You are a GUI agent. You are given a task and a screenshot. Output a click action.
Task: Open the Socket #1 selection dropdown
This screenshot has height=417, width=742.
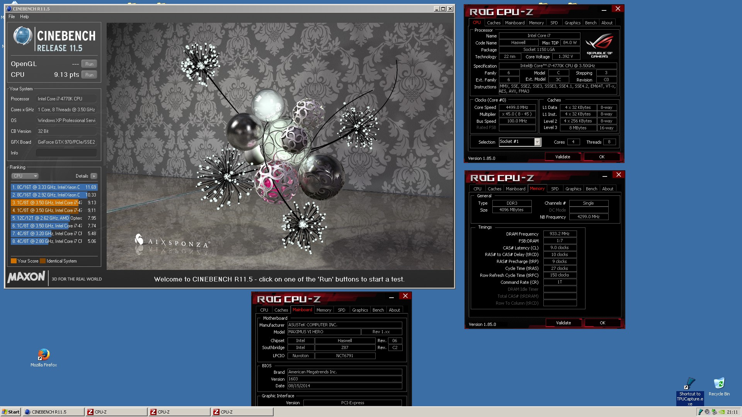[520, 142]
